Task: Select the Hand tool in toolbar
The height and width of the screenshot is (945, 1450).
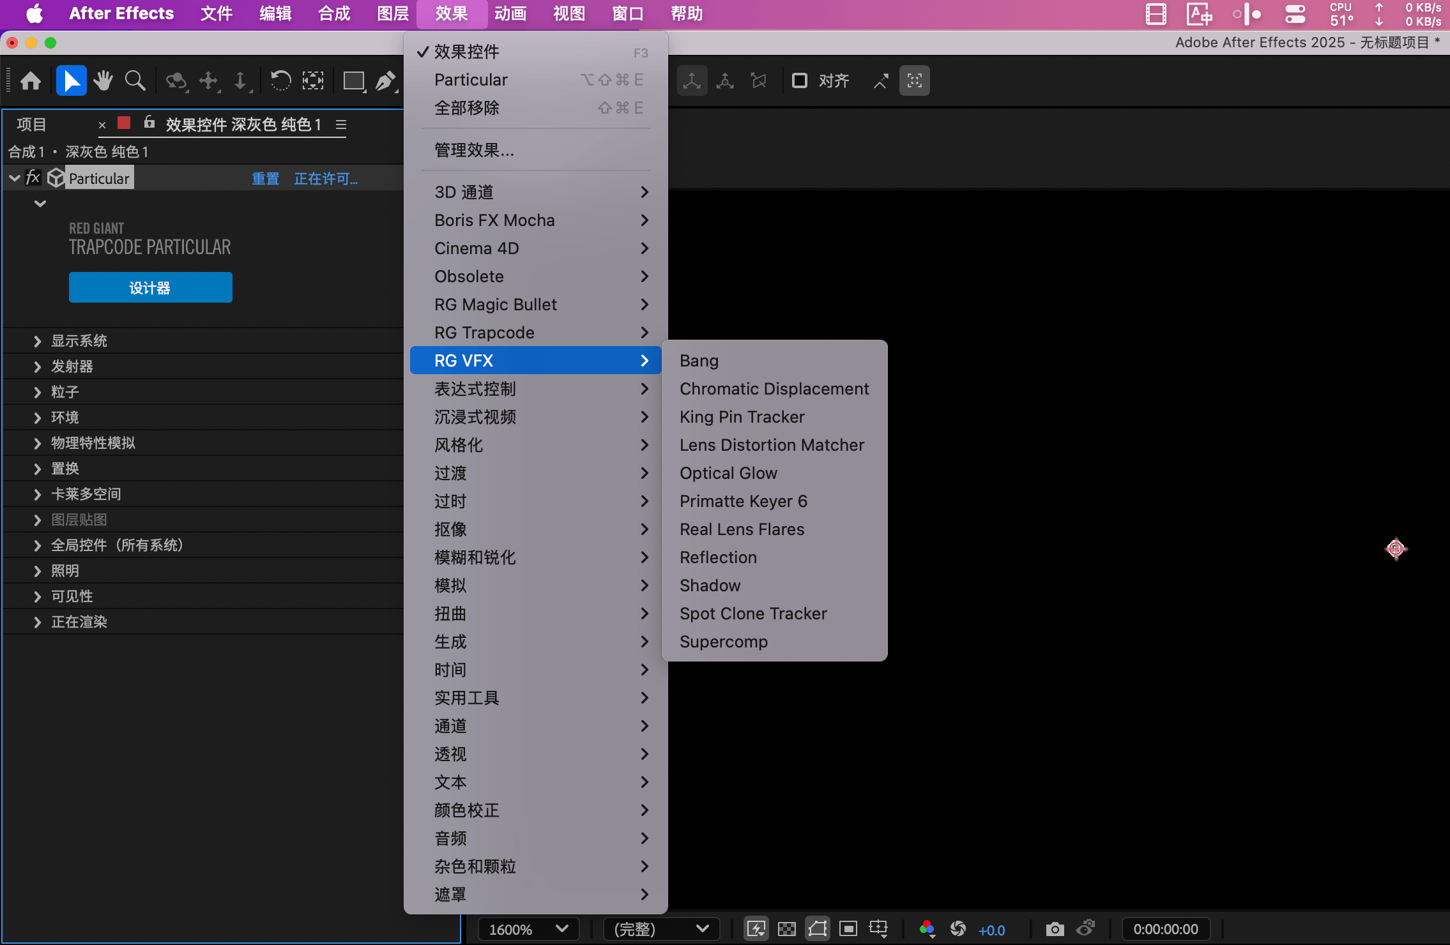Action: tap(103, 81)
